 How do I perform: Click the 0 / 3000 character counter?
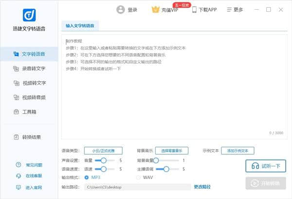276,133
